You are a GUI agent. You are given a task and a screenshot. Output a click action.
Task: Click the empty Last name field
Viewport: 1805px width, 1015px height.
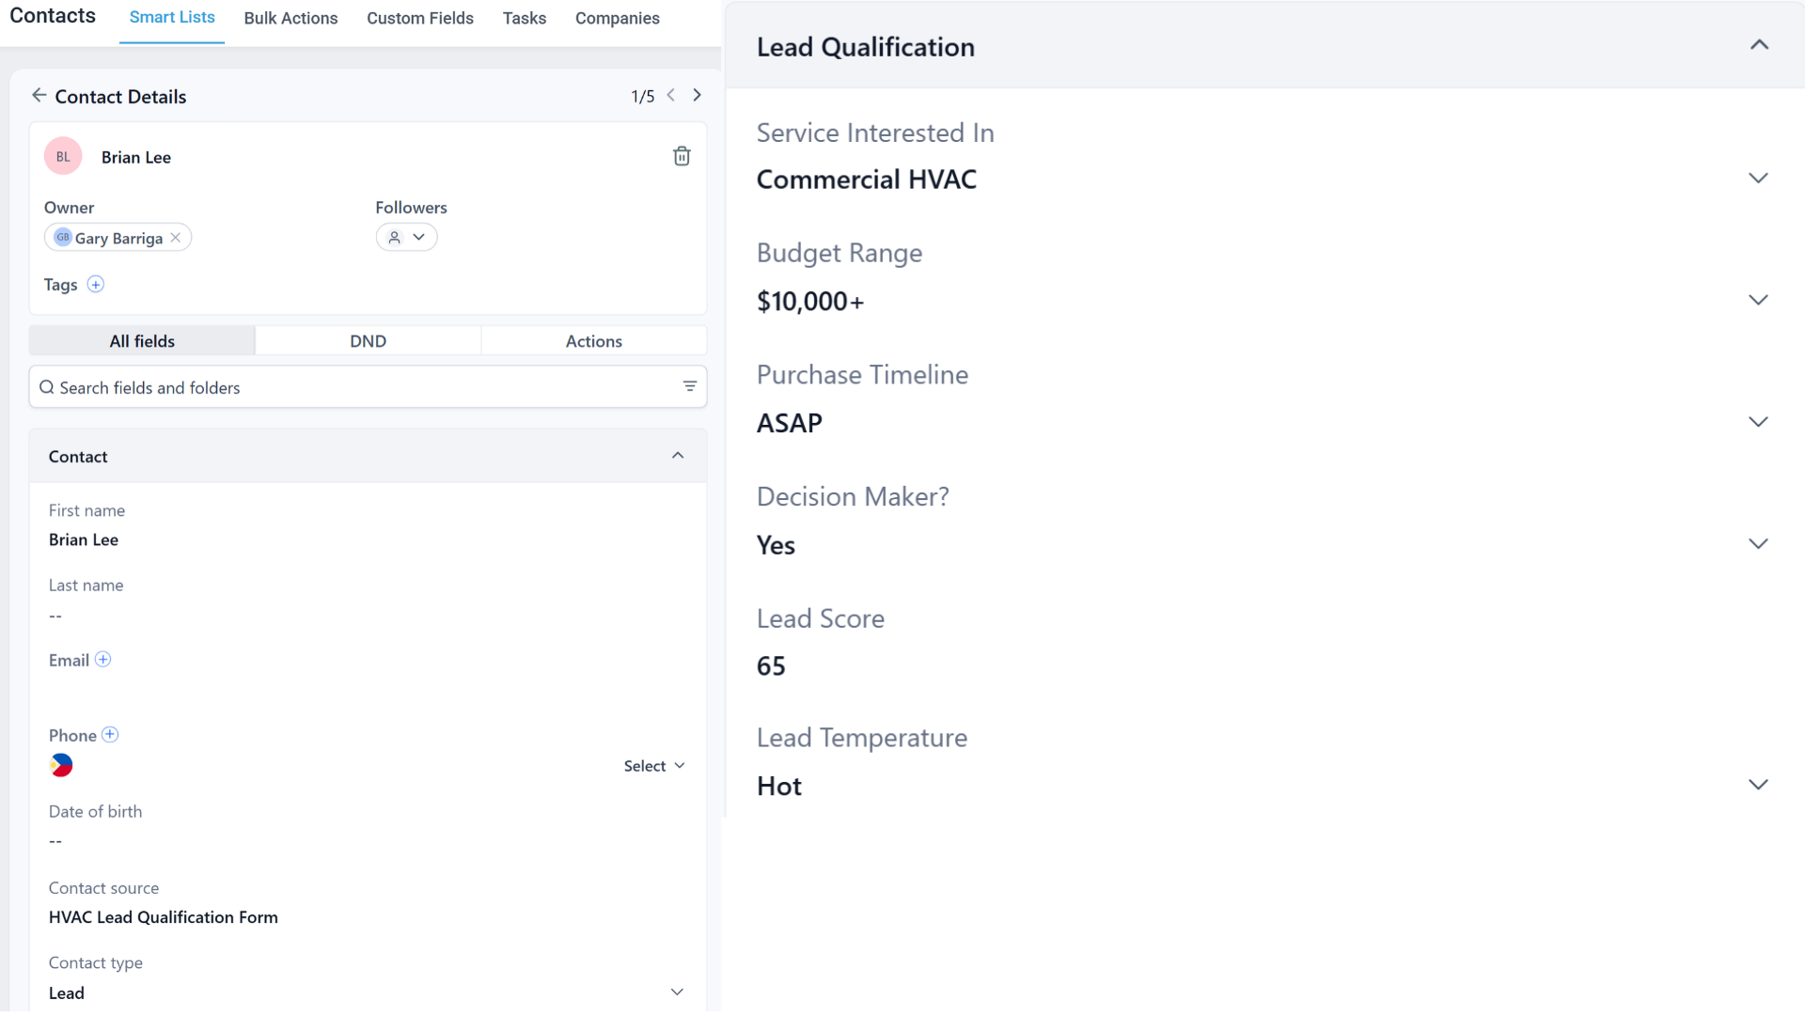(55, 617)
